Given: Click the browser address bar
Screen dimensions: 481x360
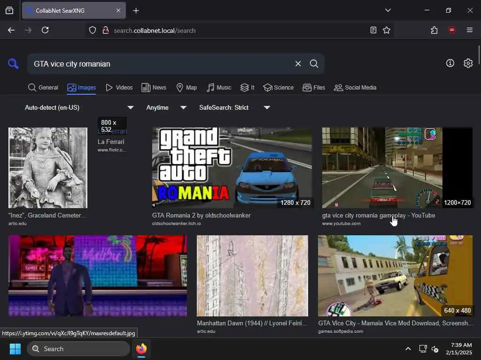Looking at the screenshot, I should click(239, 30).
